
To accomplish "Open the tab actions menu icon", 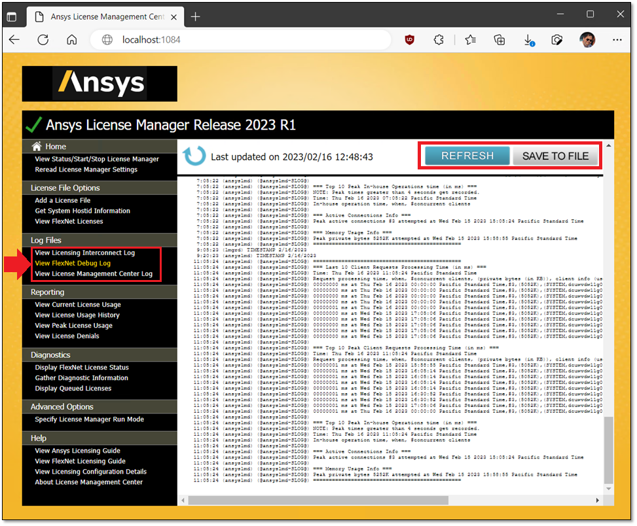I will coord(12,17).
